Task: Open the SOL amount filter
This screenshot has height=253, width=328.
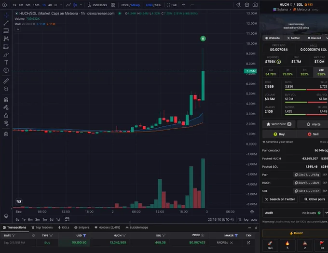Action: (x=164, y=236)
